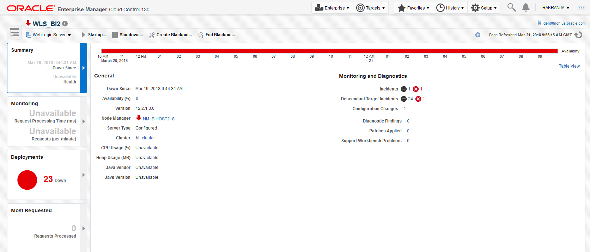
Task: Click the search magnifier icon
Action: [x=511, y=7]
